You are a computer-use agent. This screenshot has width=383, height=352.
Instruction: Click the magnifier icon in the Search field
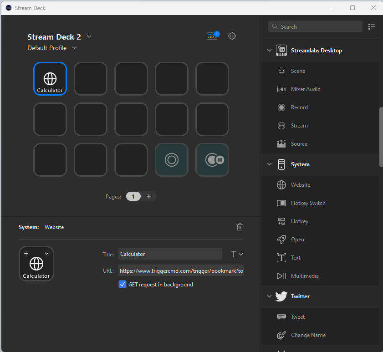coord(275,26)
